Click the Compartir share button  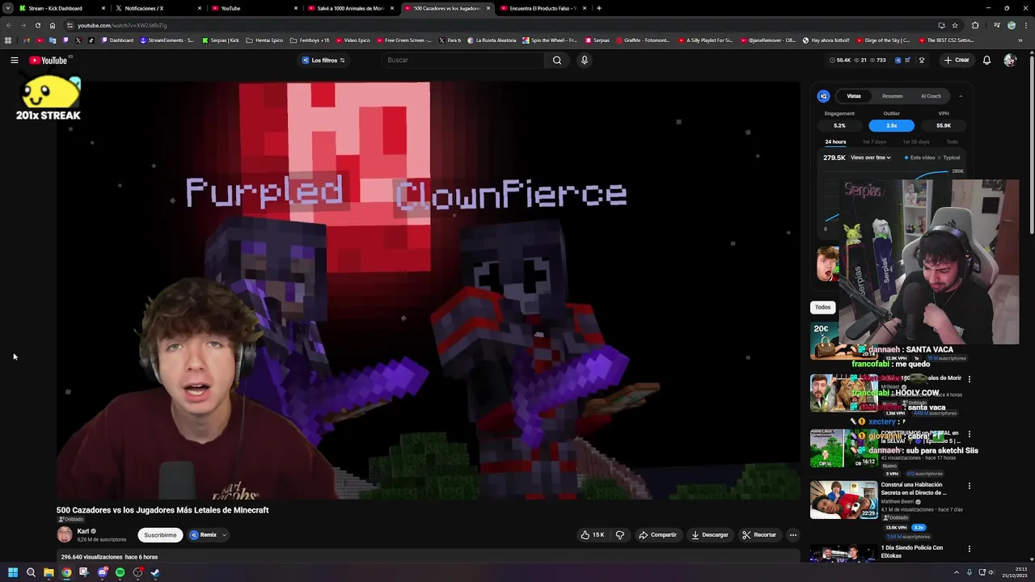pos(657,535)
